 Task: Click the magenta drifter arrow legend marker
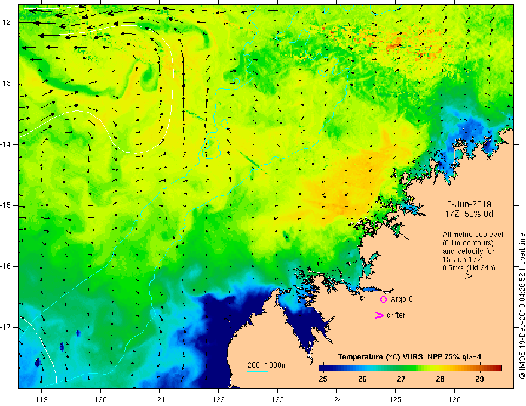[380, 315]
